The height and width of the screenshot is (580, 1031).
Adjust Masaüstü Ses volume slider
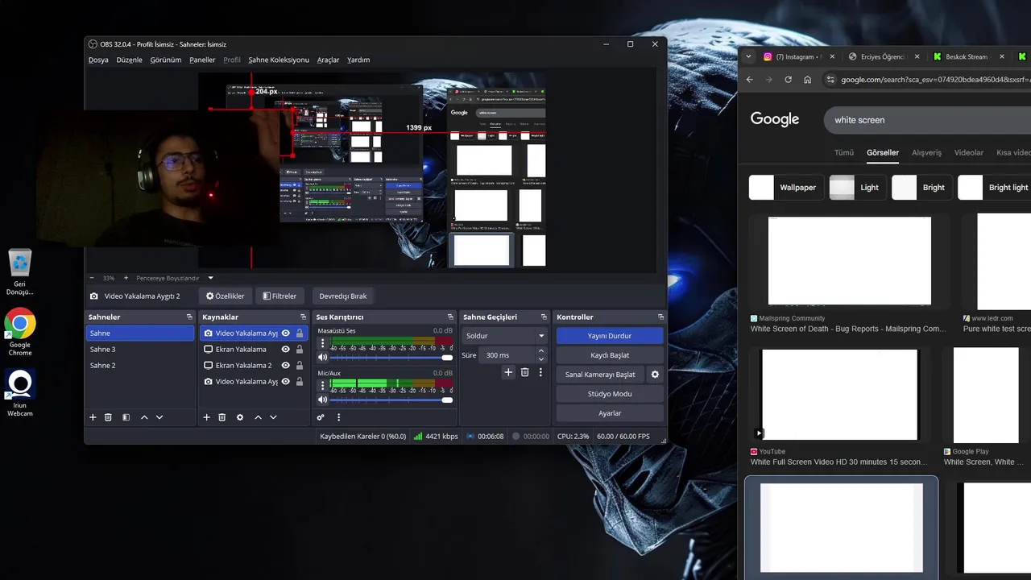[x=391, y=357]
